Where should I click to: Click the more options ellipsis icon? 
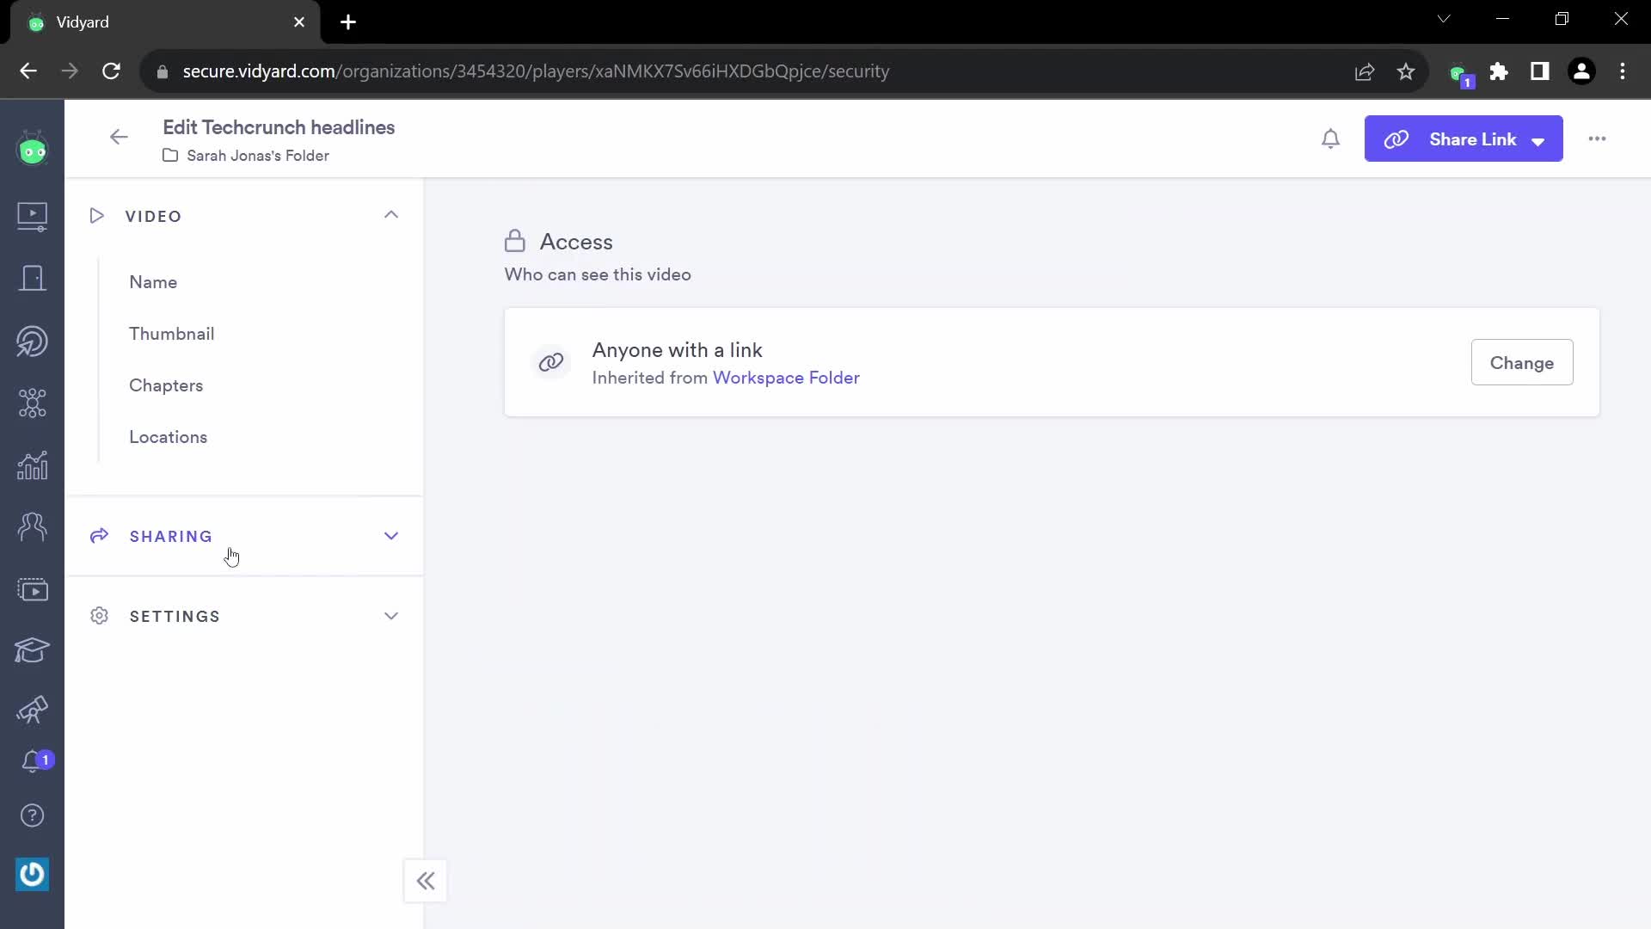[x=1599, y=138]
